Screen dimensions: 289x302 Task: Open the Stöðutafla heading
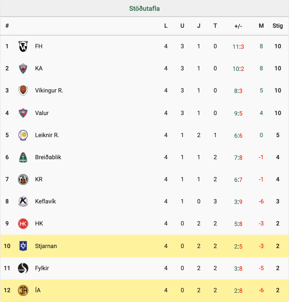click(144, 9)
